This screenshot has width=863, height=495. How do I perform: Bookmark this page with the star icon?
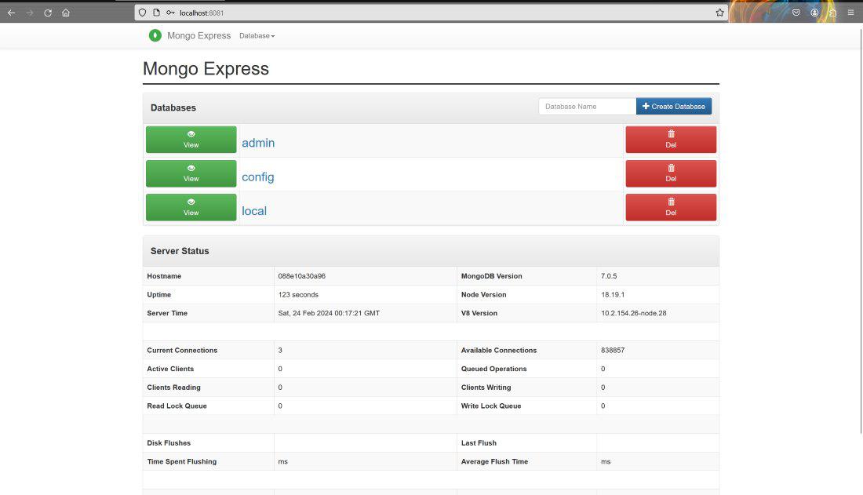[719, 13]
